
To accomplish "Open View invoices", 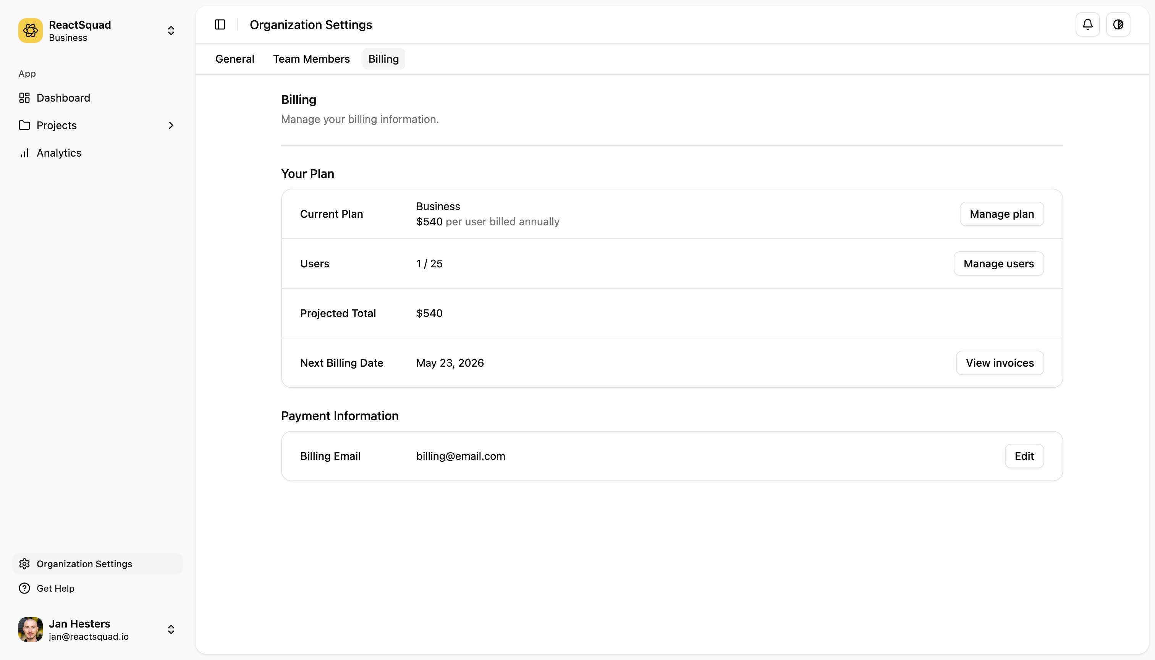I will coord(1000,362).
